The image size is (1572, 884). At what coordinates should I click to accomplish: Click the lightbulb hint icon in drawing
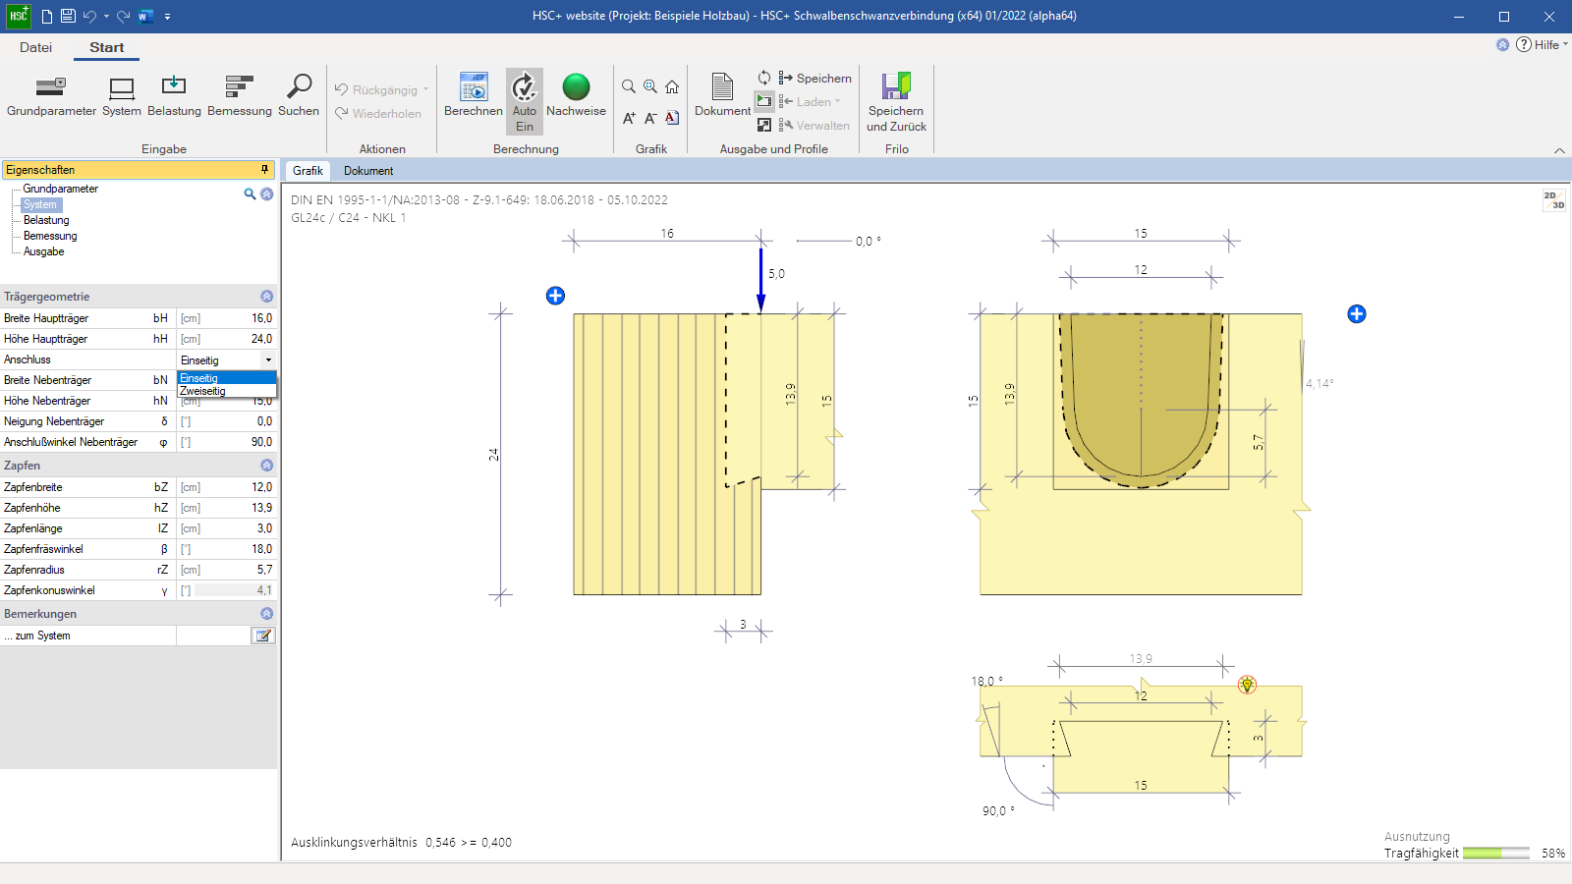1247,685
